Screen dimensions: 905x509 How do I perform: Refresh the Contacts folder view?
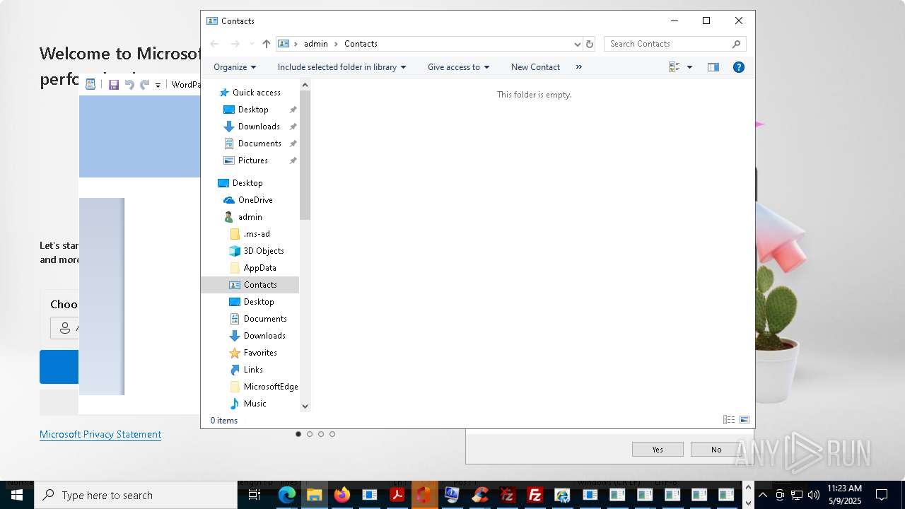point(590,44)
